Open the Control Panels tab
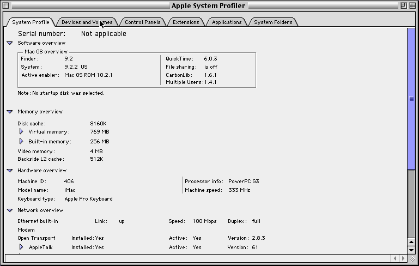 click(x=142, y=22)
